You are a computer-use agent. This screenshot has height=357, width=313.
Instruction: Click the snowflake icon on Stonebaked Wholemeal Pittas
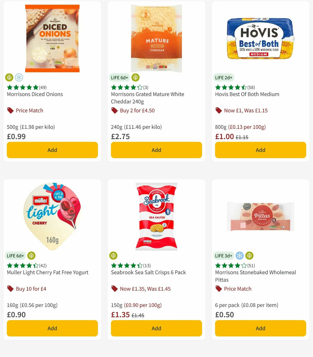click(240, 256)
